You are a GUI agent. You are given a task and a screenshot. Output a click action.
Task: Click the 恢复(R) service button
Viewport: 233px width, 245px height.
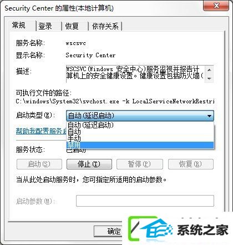pyautogui.click(x=191, y=164)
